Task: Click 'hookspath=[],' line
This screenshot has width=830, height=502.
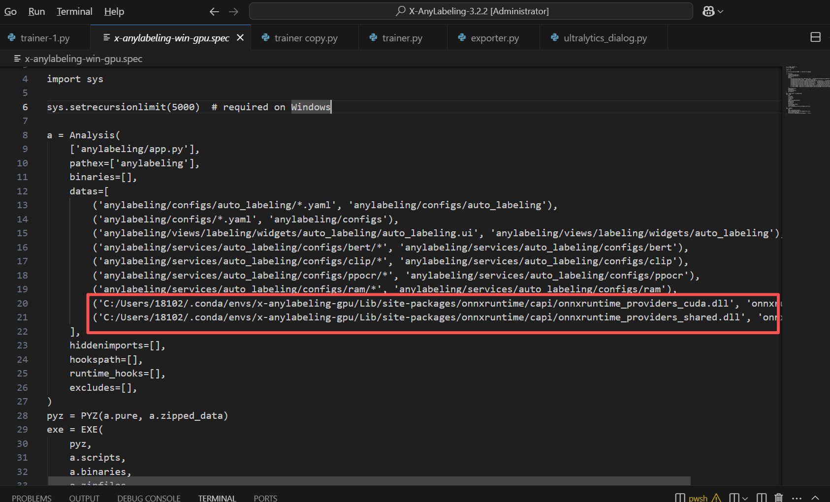Action: pyautogui.click(x=106, y=359)
